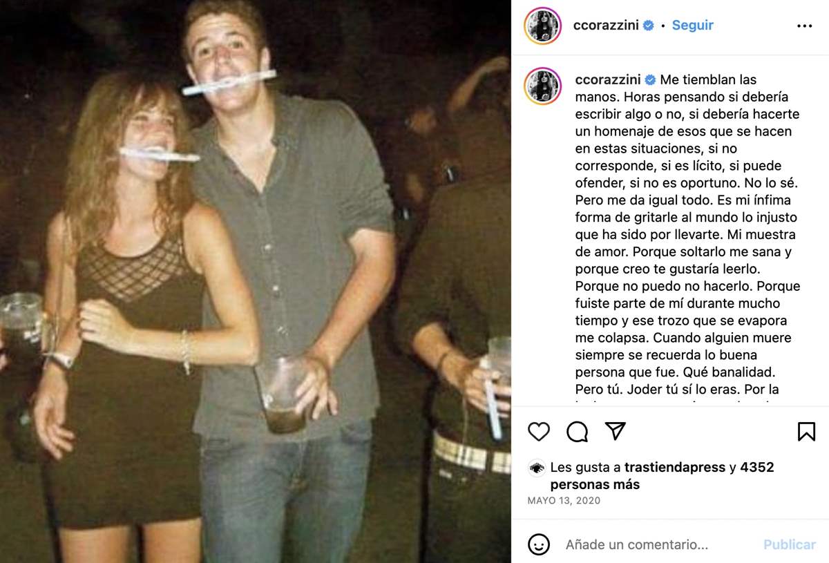Click the verified badge in the header
The image size is (829, 563).
[649, 26]
